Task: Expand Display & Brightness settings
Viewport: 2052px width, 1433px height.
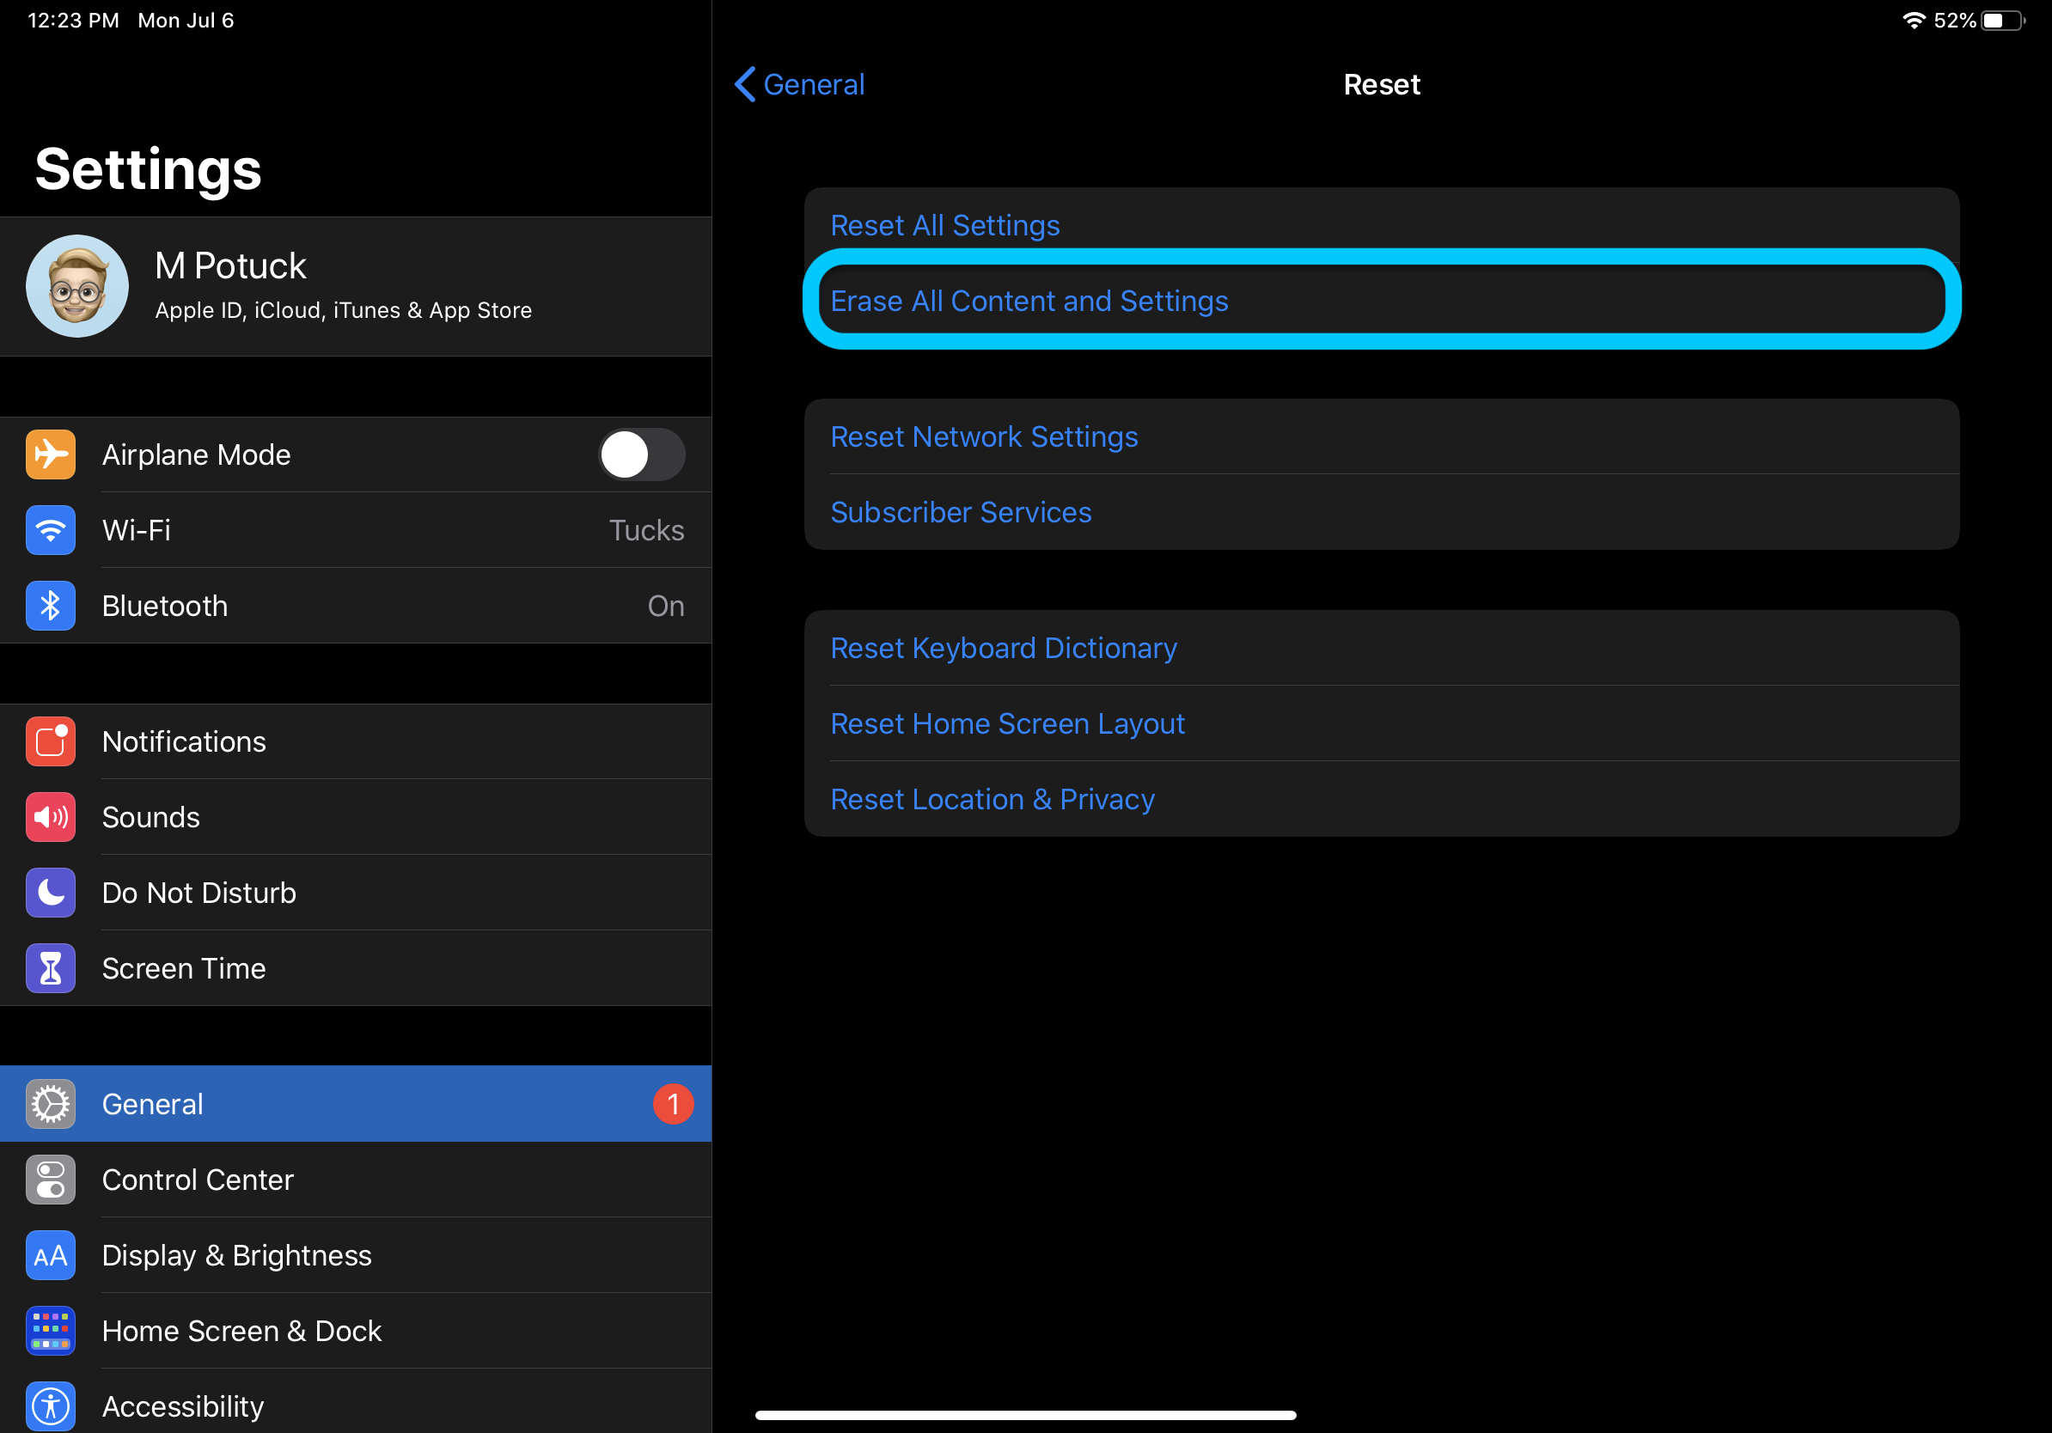Action: coord(237,1254)
